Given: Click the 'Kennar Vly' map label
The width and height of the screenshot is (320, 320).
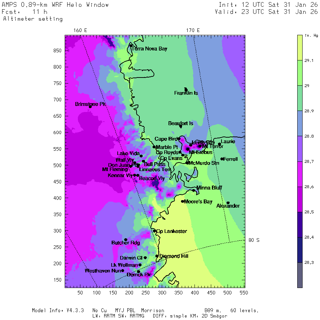Looking at the screenshot, I should [120, 175].
